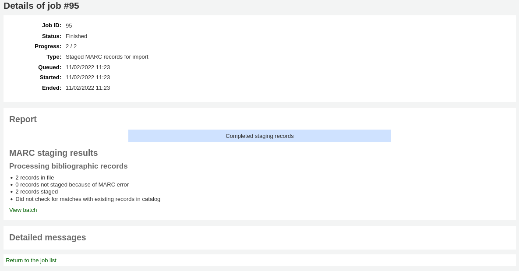Viewport: 519px width, 271px height.
Task: Click Return to the job list
Action: (31, 260)
